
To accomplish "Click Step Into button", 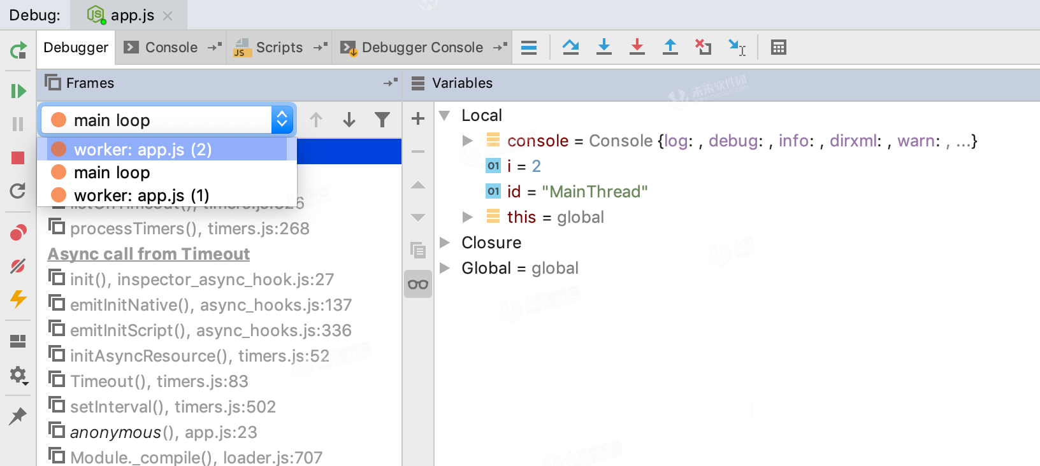I will (x=604, y=47).
